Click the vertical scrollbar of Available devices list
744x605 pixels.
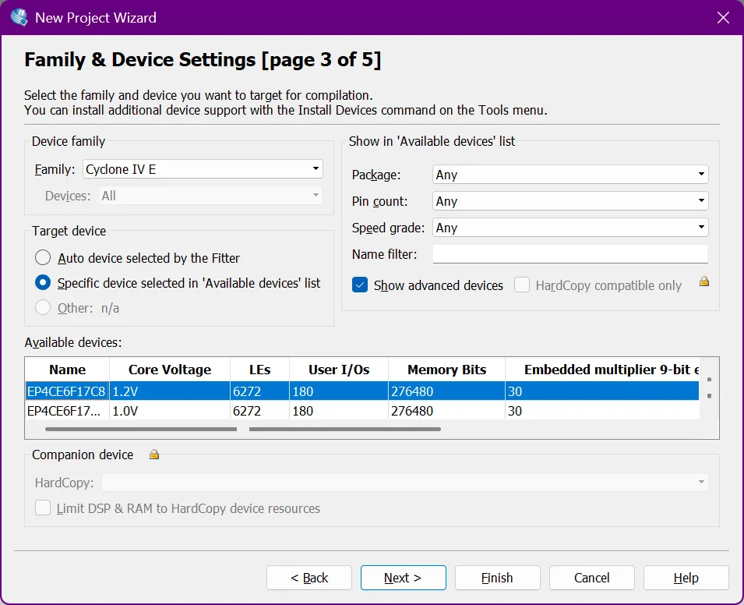click(709, 388)
